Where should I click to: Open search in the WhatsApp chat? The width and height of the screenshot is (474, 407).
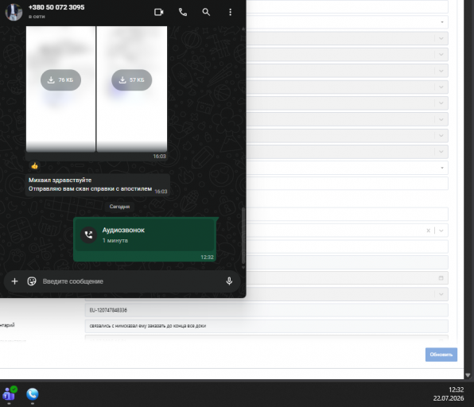pyautogui.click(x=206, y=12)
